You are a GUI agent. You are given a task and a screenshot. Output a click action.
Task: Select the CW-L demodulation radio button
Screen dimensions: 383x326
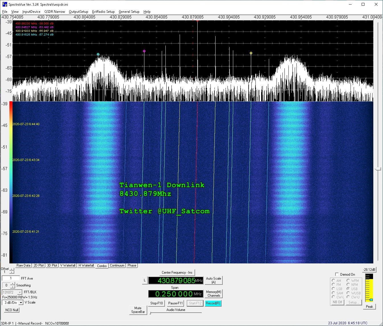click(x=333, y=297)
